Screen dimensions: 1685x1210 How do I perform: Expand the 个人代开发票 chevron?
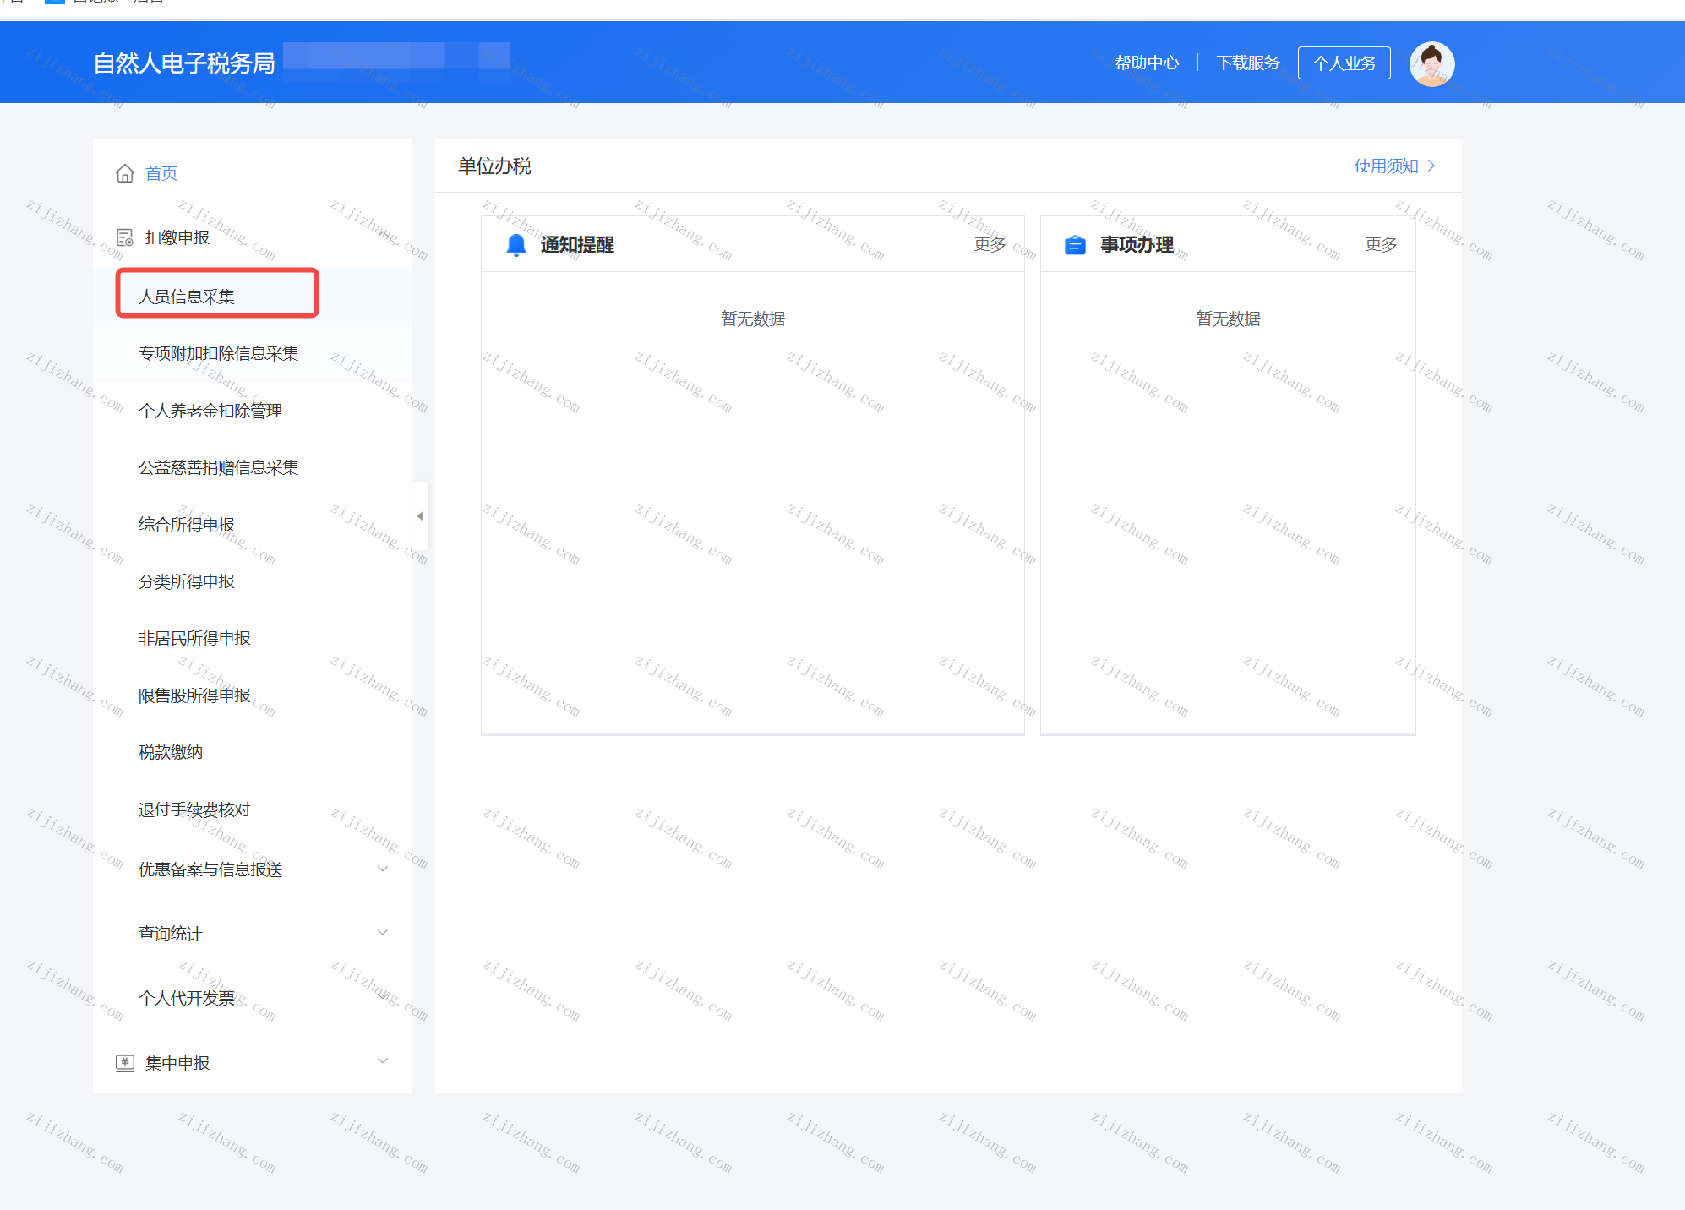[383, 997]
